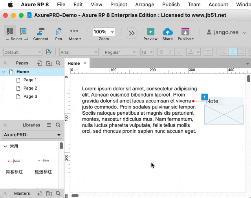Click the Preview play icon
The width and height of the screenshot is (251, 198).
click(150, 32)
